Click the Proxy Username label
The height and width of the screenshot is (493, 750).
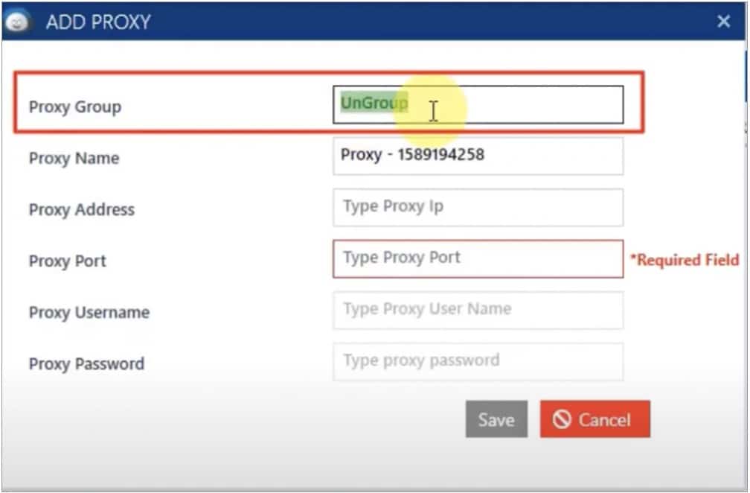pos(89,313)
